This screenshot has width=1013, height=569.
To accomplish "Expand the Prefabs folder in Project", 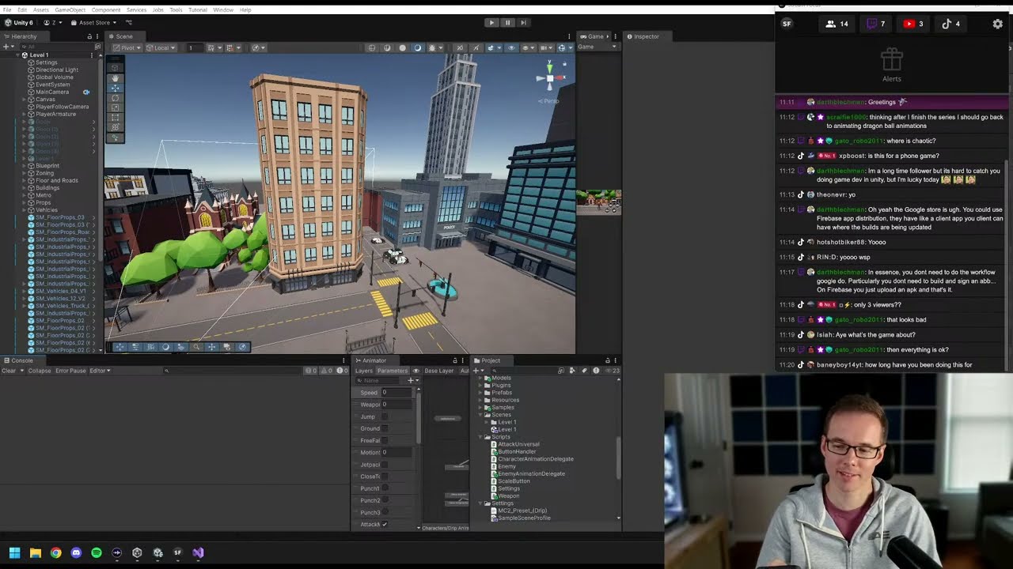I will click(480, 393).
